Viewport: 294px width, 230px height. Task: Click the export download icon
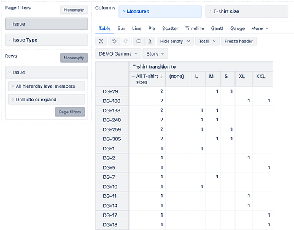(150, 41)
